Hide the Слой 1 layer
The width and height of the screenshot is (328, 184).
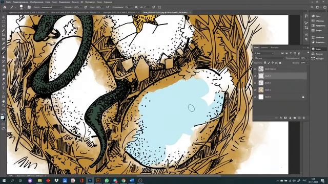(255, 90)
